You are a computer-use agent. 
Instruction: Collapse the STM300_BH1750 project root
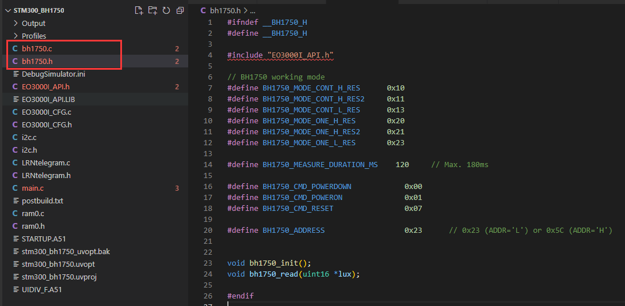pos(6,10)
